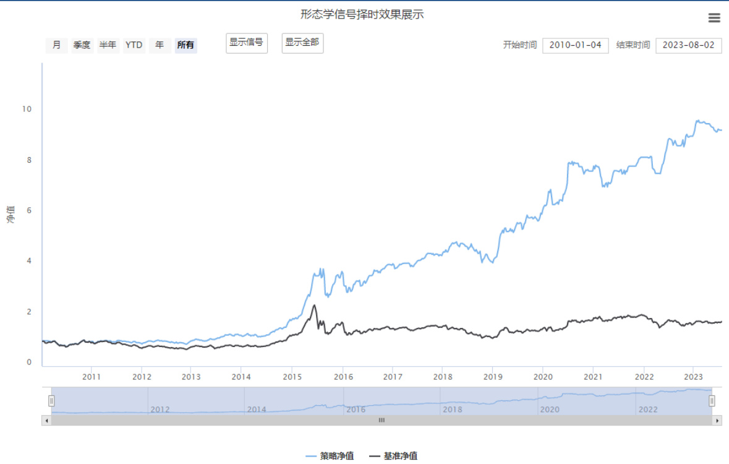This screenshot has height=464, width=729.
Task: Toggle 策略净值 series in legend
Action: coord(330,456)
